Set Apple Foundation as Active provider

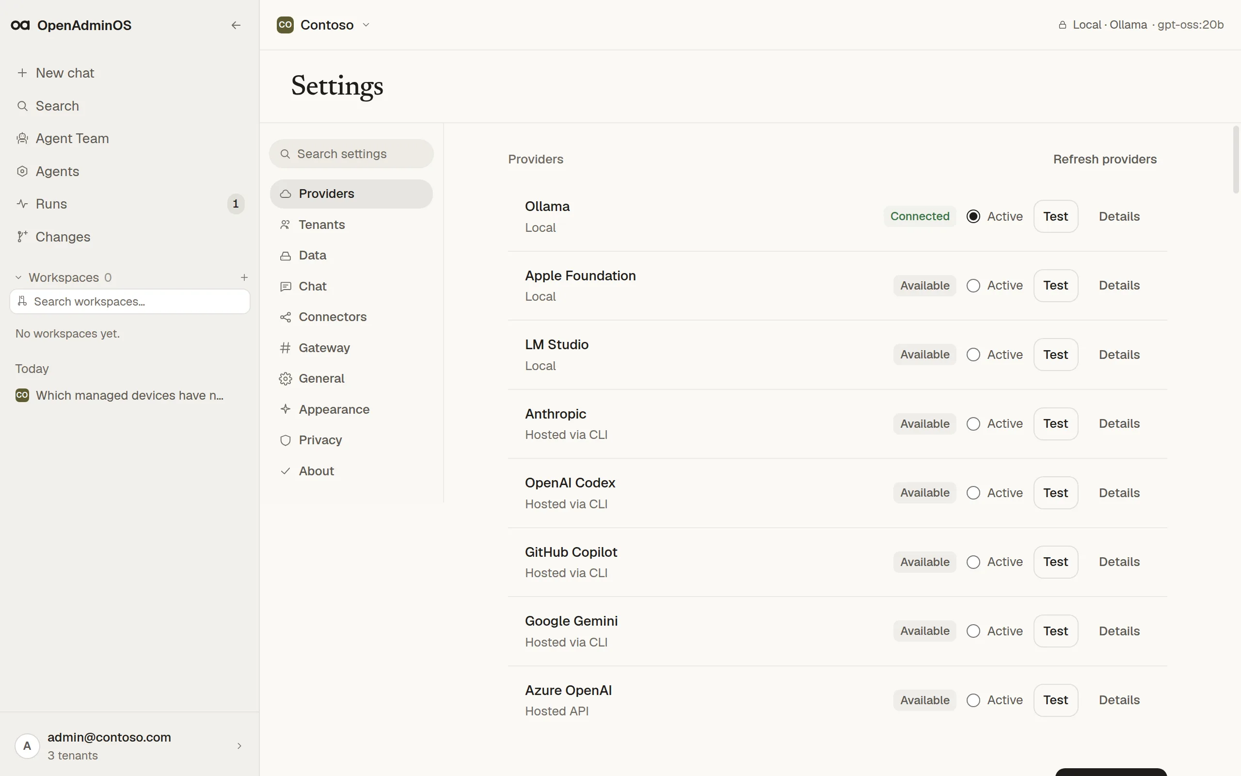[x=973, y=285]
